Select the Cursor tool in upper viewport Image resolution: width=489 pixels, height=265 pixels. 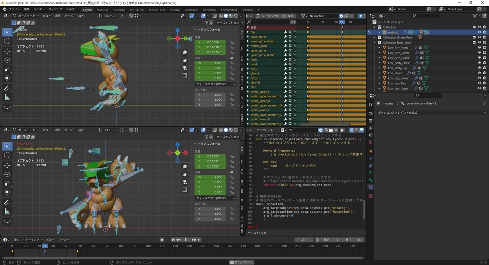(x=7, y=41)
